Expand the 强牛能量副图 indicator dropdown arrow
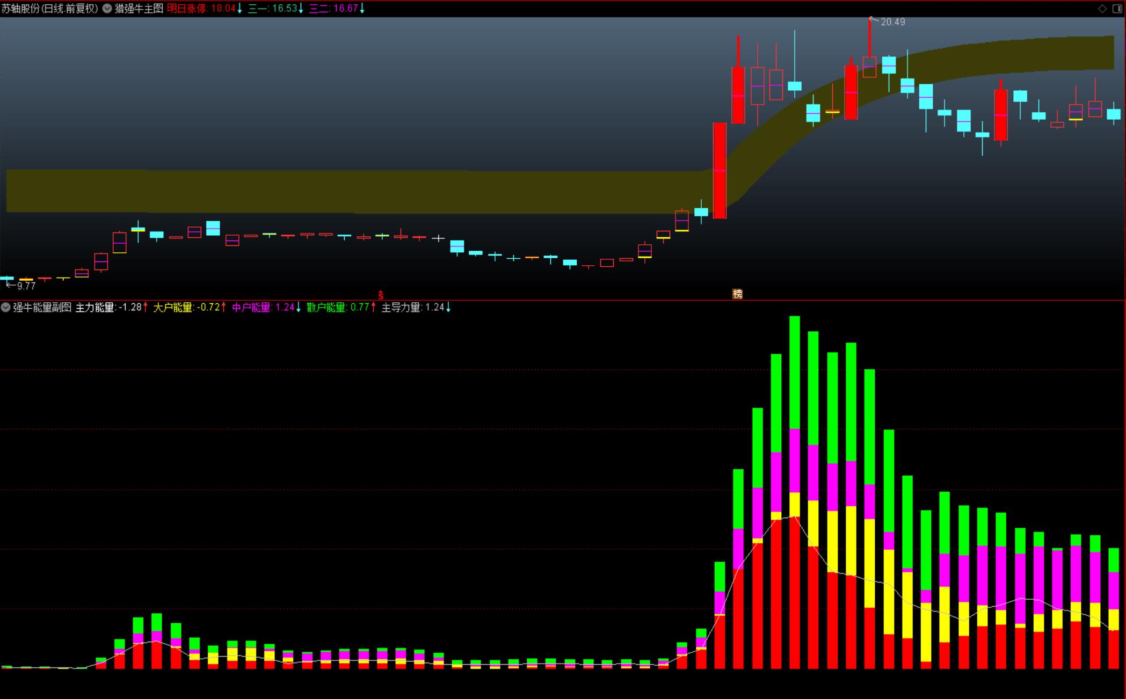1126x699 pixels. tap(5, 308)
